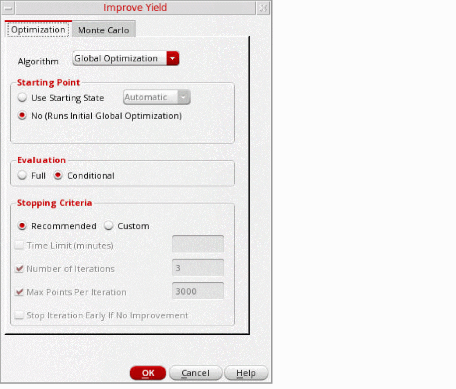Select the Use Starting State radio button
Image resolution: width=456 pixels, height=389 pixels.
[x=22, y=97]
